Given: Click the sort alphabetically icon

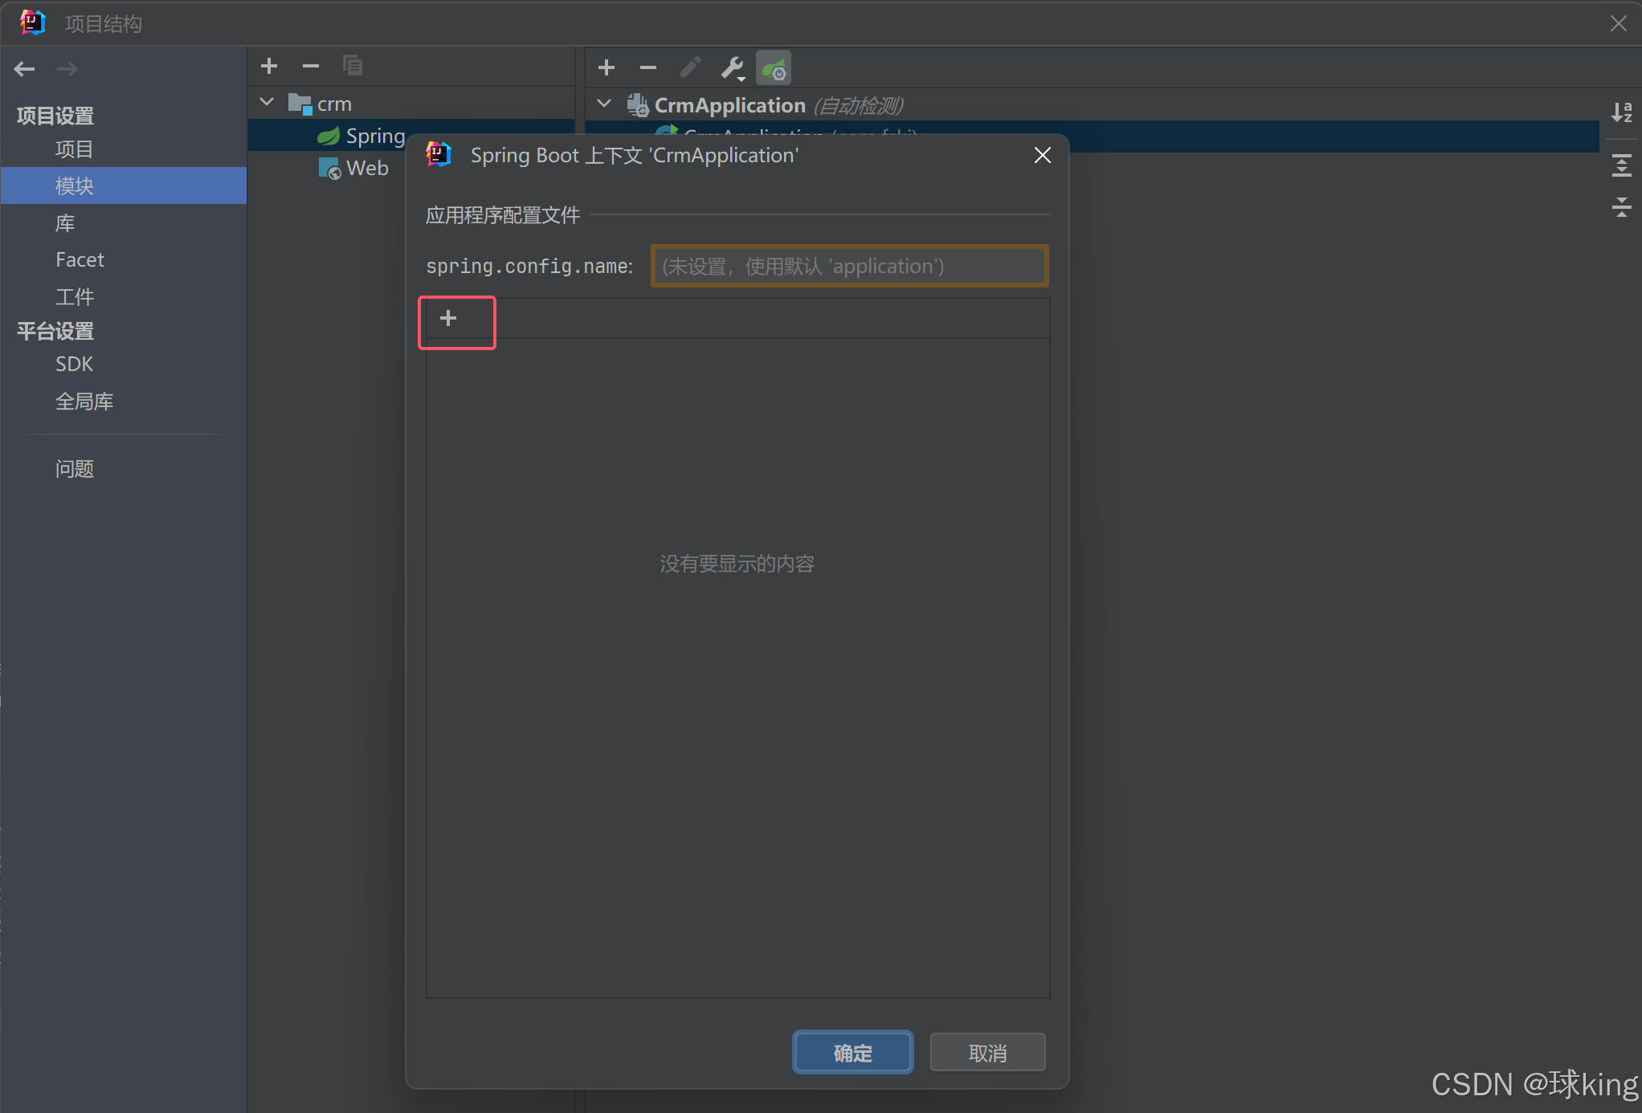Looking at the screenshot, I should coord(1621,112).
